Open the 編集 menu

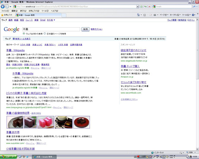click(x=15, y=11)
